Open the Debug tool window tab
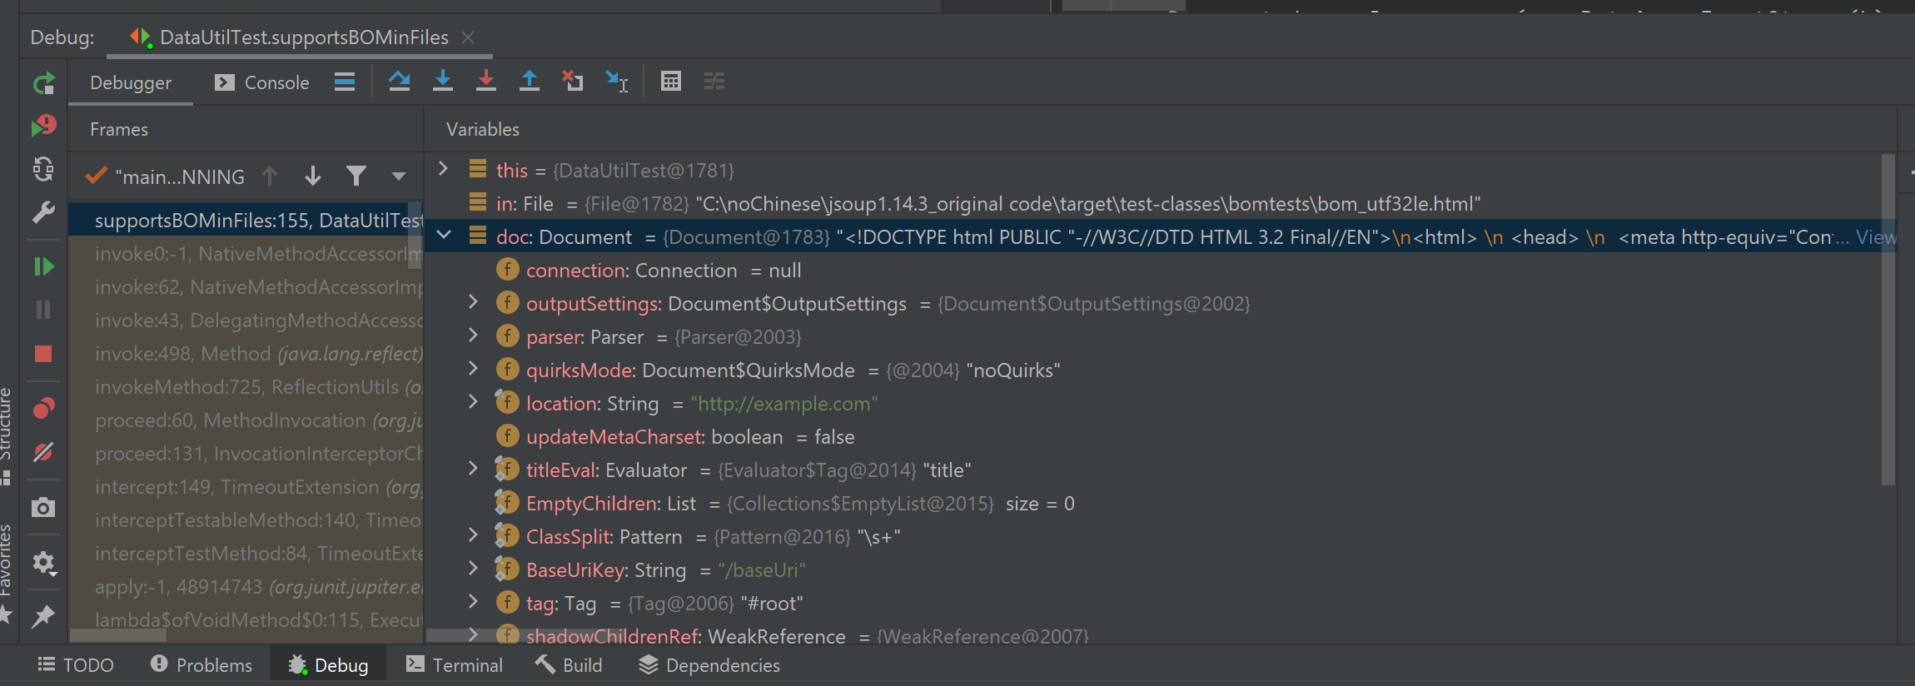This screenshot has width=1915, height=686. [328, 665]
